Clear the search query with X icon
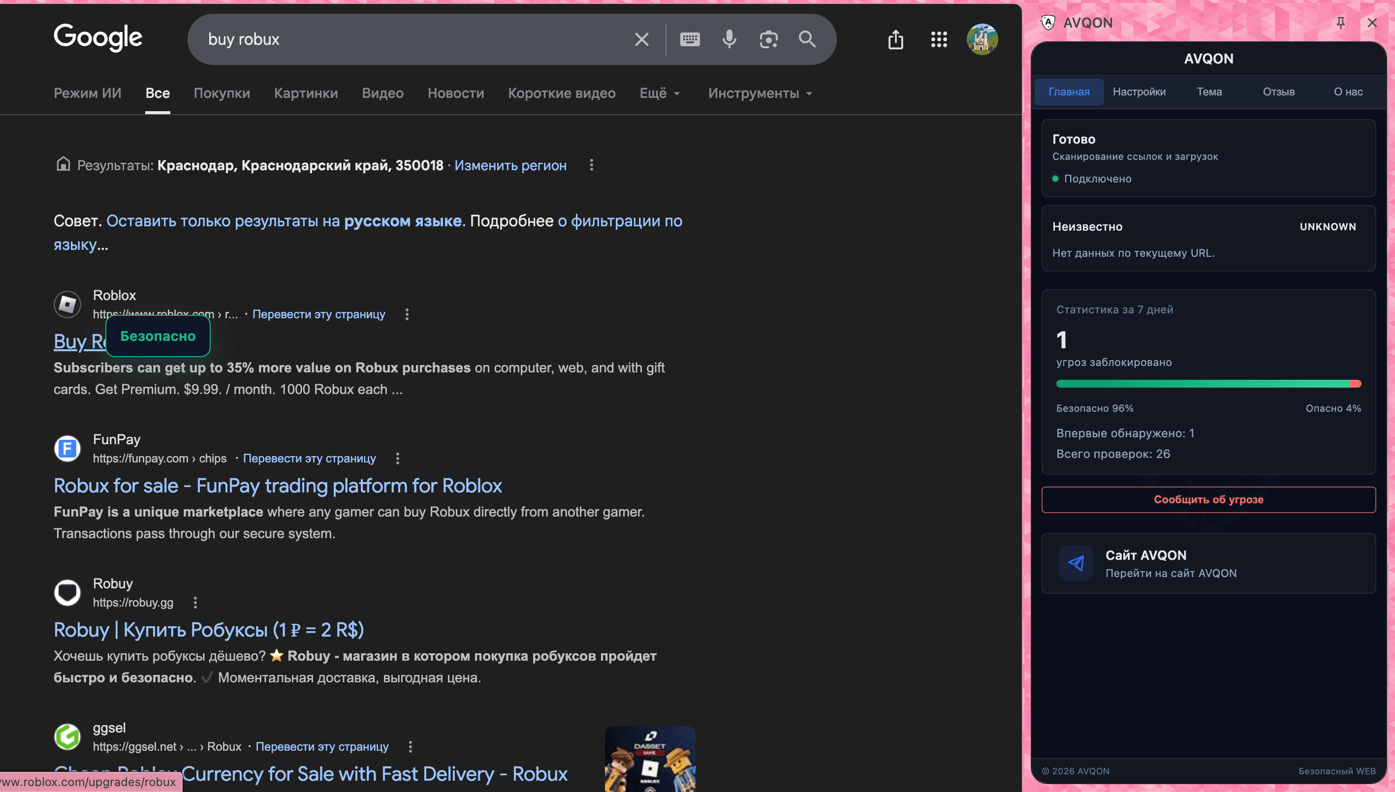The height and width of the screenshot is (792, 1395). [x=641, y=39]
